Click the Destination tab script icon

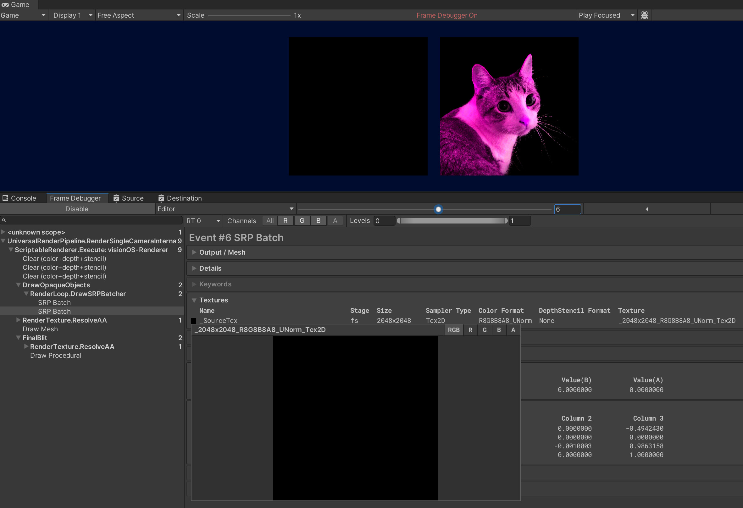click(x=161, y=198)
